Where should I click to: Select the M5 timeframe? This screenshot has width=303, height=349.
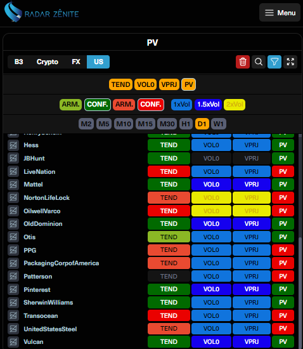point(104,124)
